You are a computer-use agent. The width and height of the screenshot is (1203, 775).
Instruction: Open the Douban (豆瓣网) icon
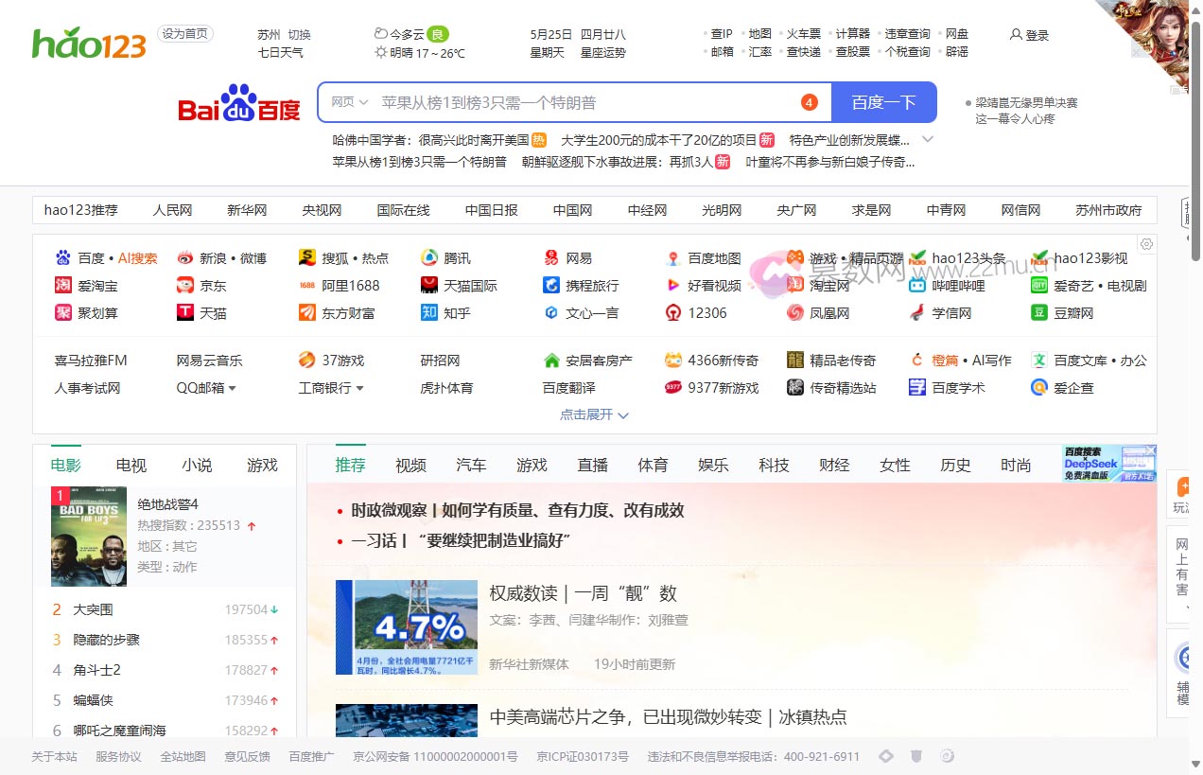click(x=1039, y=313)
